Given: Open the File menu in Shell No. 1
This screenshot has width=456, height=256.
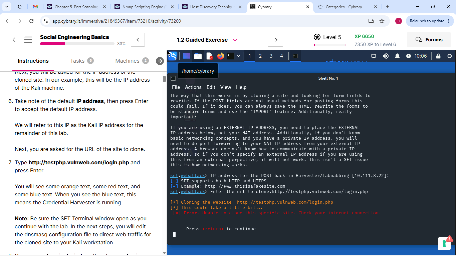Looking at the screenshot, I should point(176,87).
